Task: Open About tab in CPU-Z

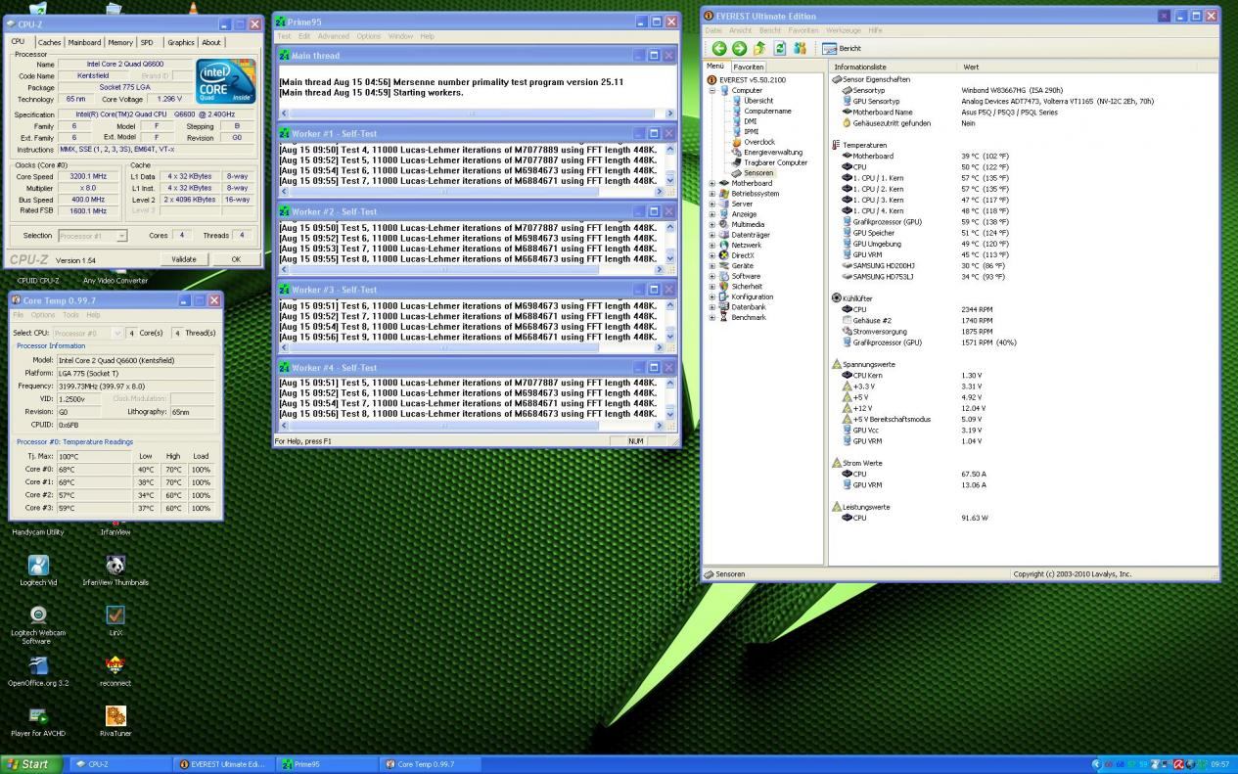Action: pos(211,43)
